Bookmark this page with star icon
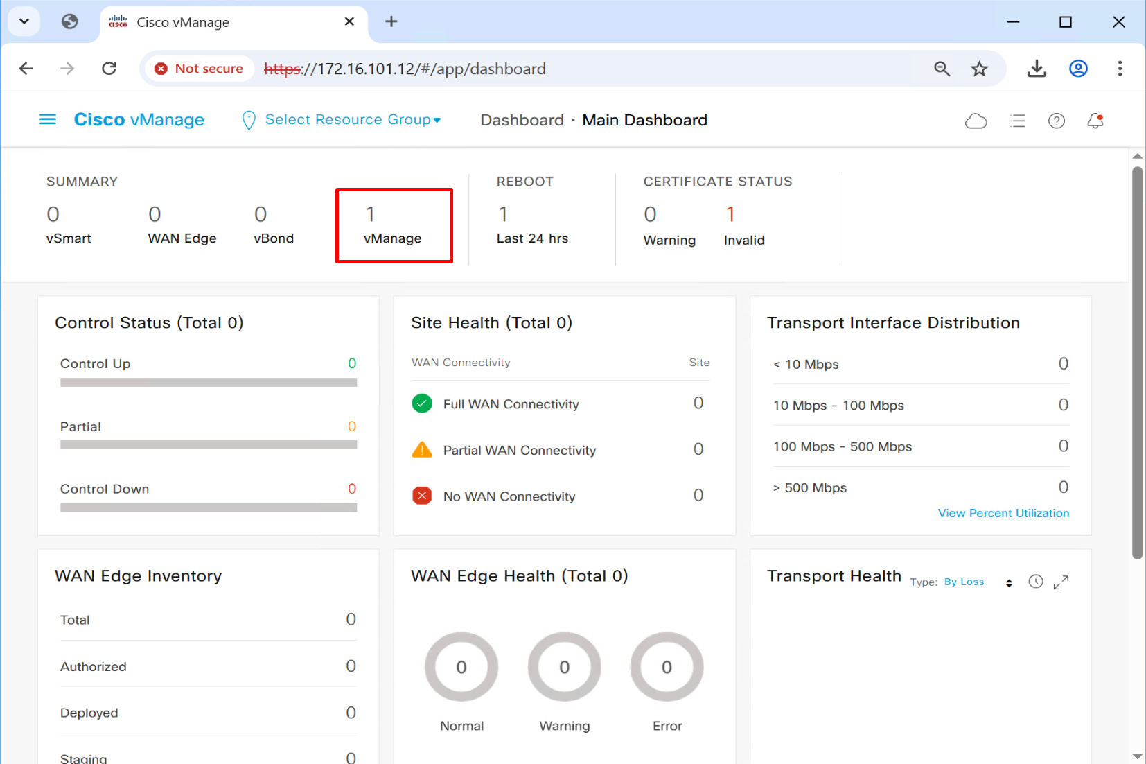This screenshot has width=1146, height=764. click(979, 69)
